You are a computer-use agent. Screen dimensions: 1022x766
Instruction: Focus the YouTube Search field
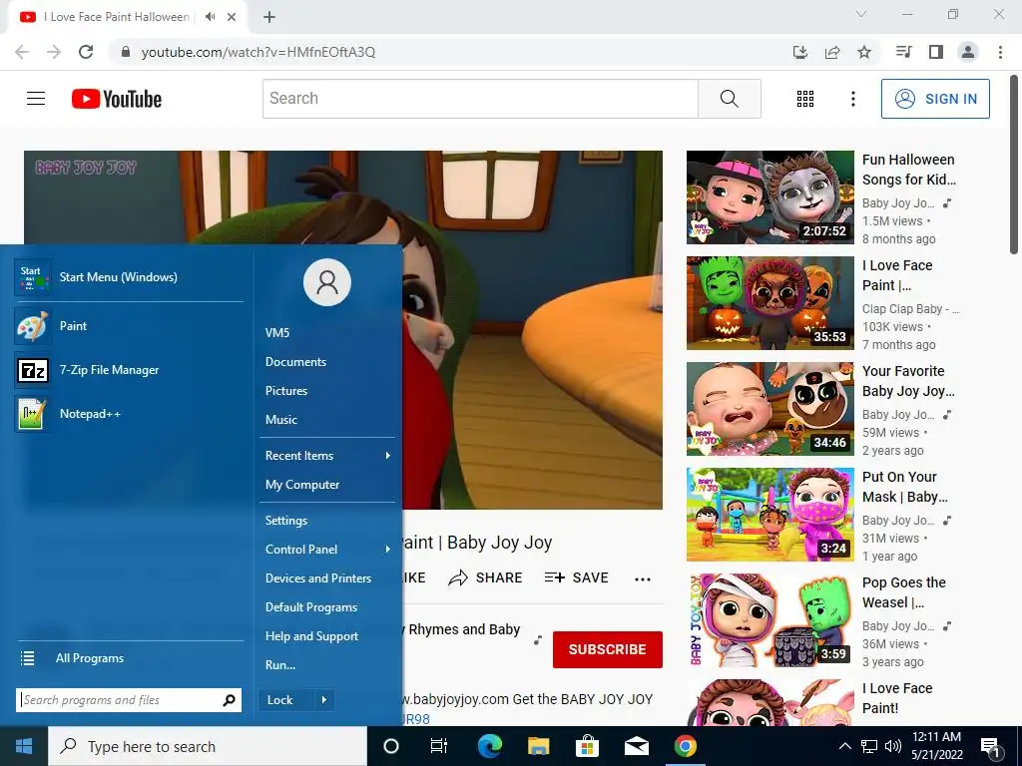pos(480,99)
